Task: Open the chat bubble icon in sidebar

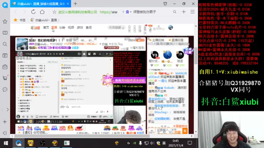Action: [x=5, y=89]
